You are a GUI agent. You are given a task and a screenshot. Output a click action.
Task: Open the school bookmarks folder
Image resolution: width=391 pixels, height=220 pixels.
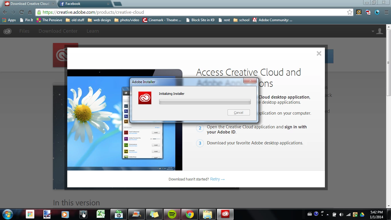241,20
